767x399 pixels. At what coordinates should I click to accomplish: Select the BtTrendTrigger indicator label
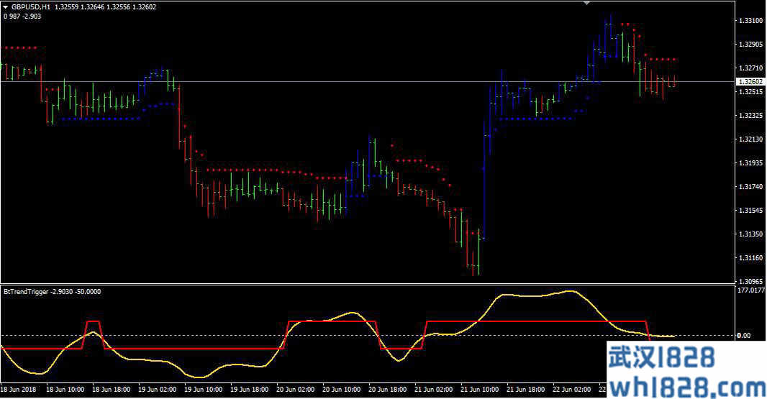(x=24, y=291)
